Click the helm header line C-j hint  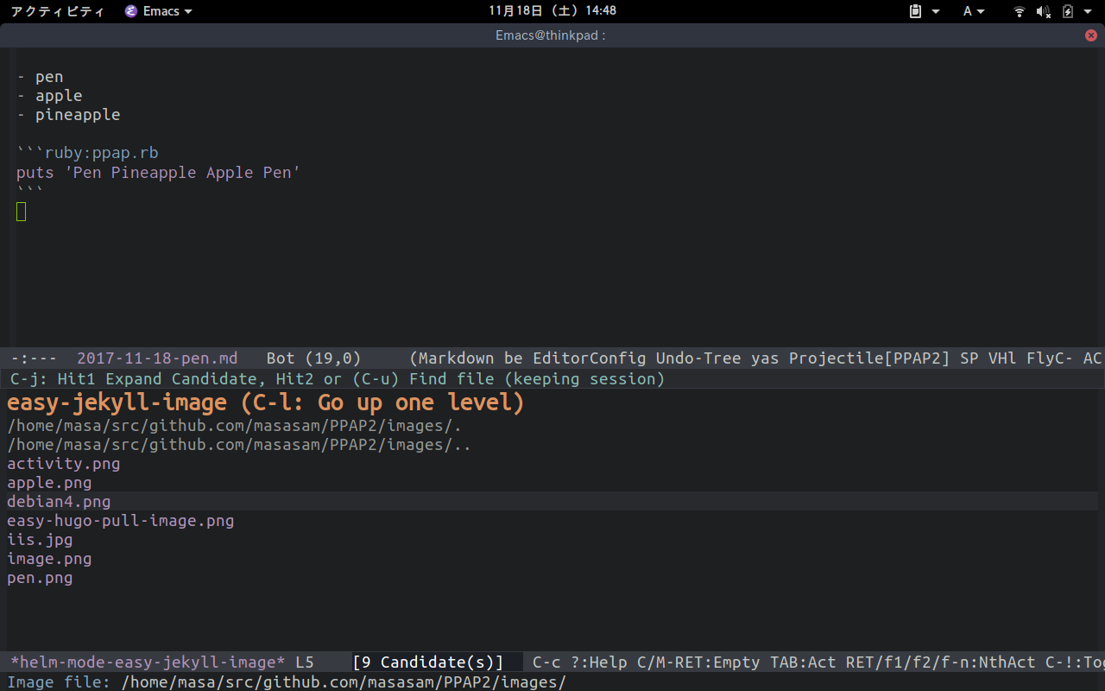[x=338, y=379]
